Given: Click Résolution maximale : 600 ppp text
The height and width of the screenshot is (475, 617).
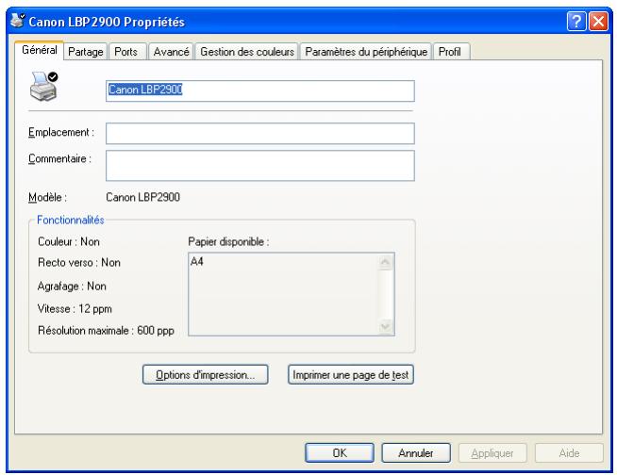Looking at the screenshot, I should click(x=106, y=330).
